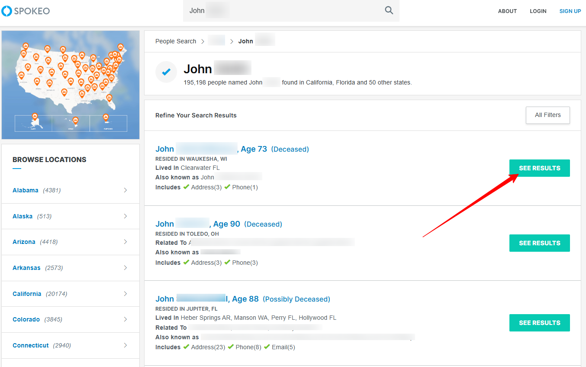This screenshot has height=367, width=586.
Task: See results for John age 73
Action: (539, 168)
